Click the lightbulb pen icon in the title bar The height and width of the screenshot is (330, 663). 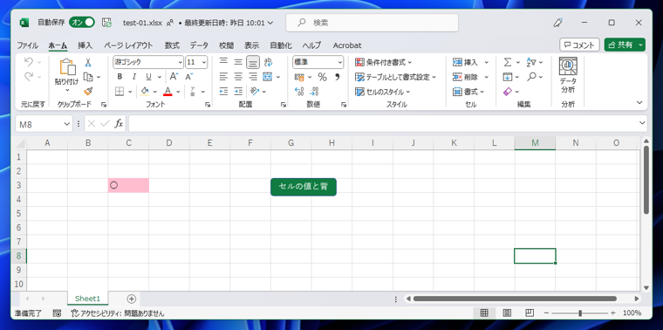tap(557, 23)
